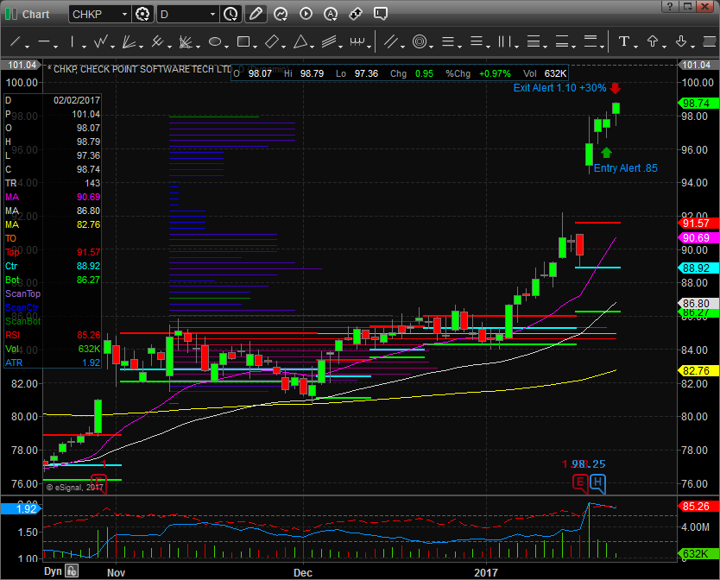Open the window options menu button
This screenshot has width=720, height=580.
point(687,6)
